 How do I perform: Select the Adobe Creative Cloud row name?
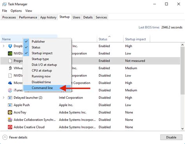tap(29, 127)
